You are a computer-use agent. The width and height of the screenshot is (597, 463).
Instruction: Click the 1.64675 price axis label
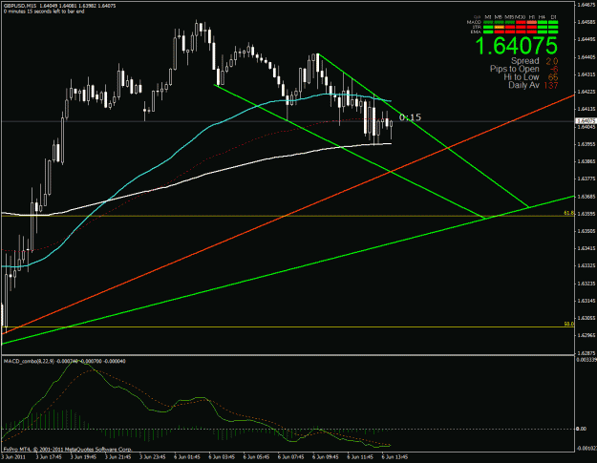586,5
